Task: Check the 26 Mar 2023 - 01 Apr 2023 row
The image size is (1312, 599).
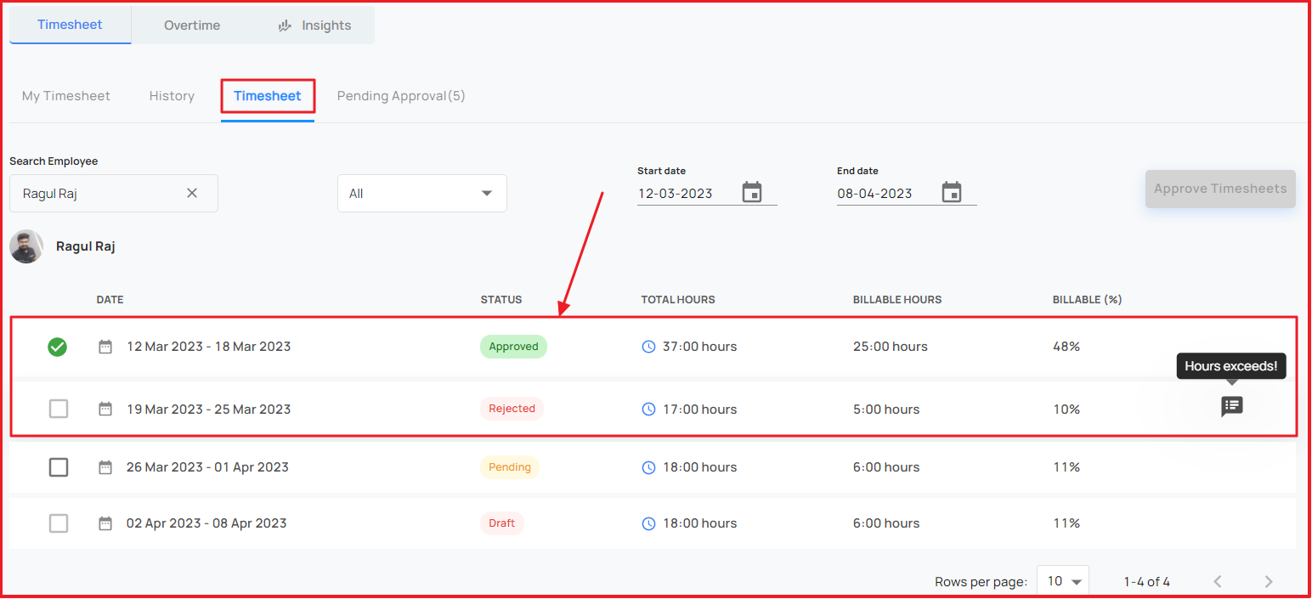Action: [x=58, y=467]
